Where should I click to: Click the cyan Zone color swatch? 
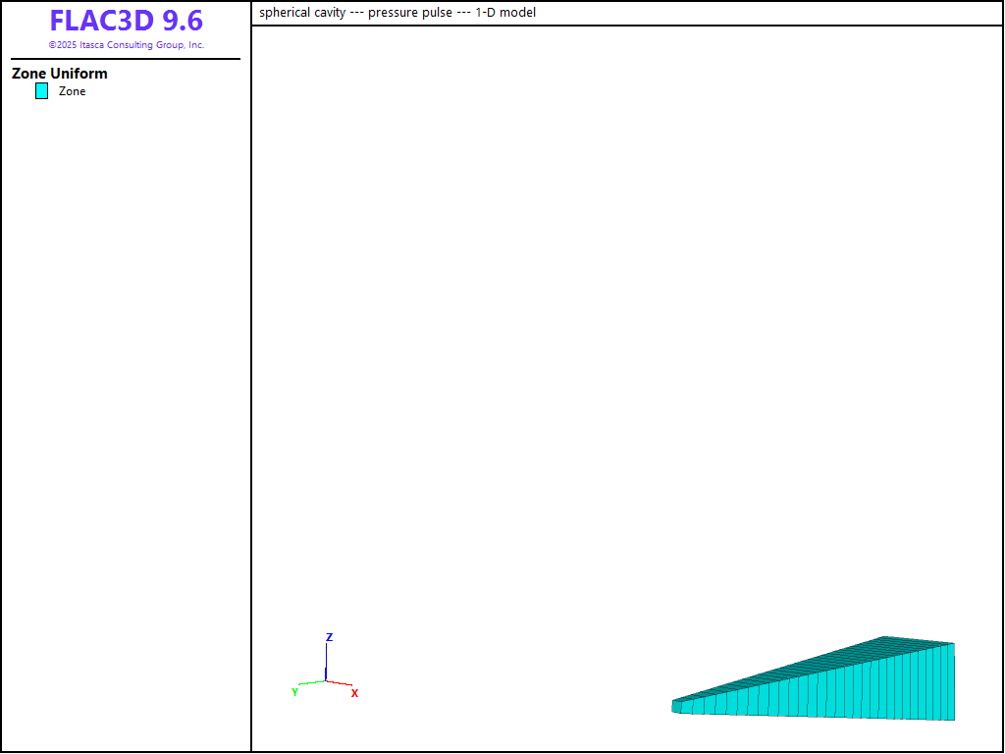(x=41, y=91)
